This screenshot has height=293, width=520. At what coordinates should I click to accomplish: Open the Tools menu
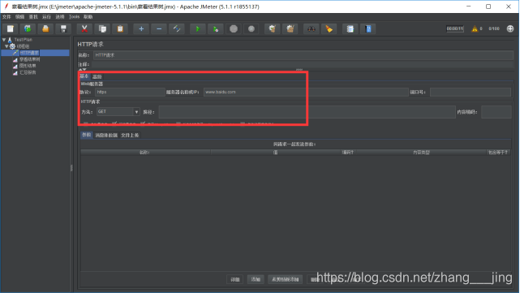click(x=74, y=16)
